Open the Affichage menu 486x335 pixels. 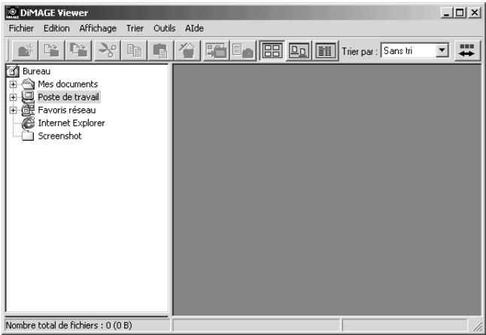coord(98,28)
